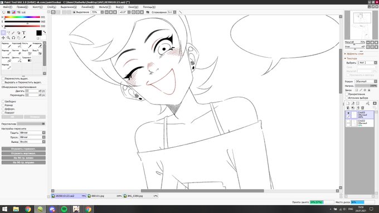Expand the Эффекты слоя section
379x213 pixels.
click(x=354, y=54)
